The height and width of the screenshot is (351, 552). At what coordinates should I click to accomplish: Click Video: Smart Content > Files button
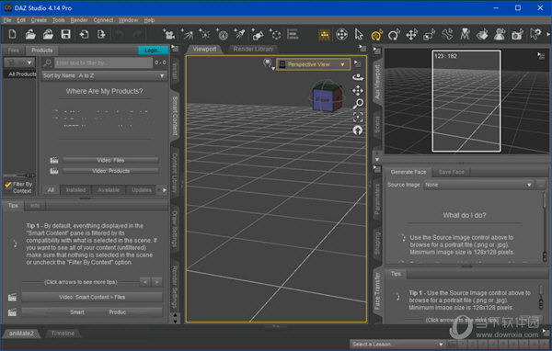92,297
